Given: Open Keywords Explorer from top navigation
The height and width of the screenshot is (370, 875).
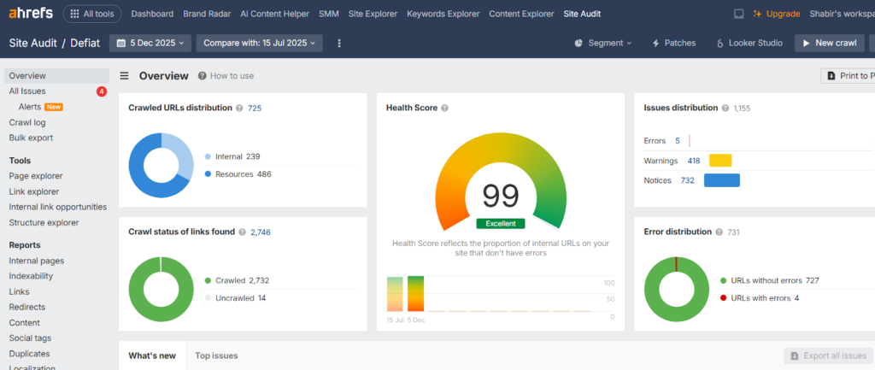Looking at the screenshot, I should [443, 14].
